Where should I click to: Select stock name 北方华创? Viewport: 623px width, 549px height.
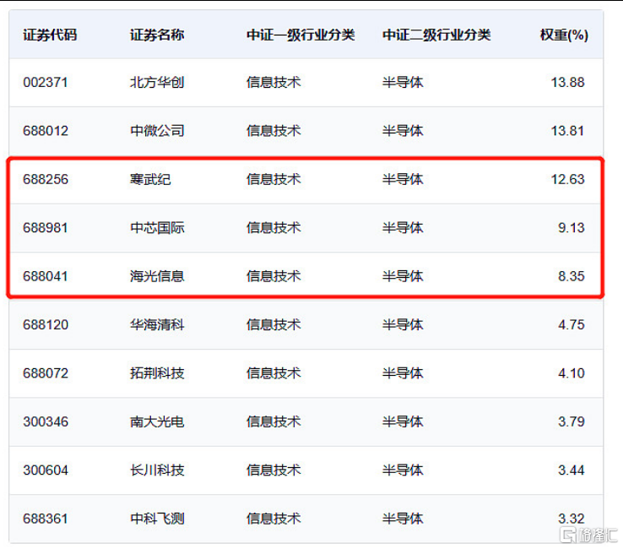[157, 82]
